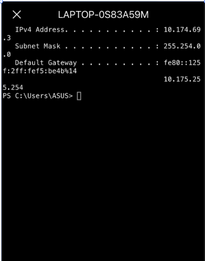Select the word Users in the prompt path

pyautogui.click(x=38, y=96)
